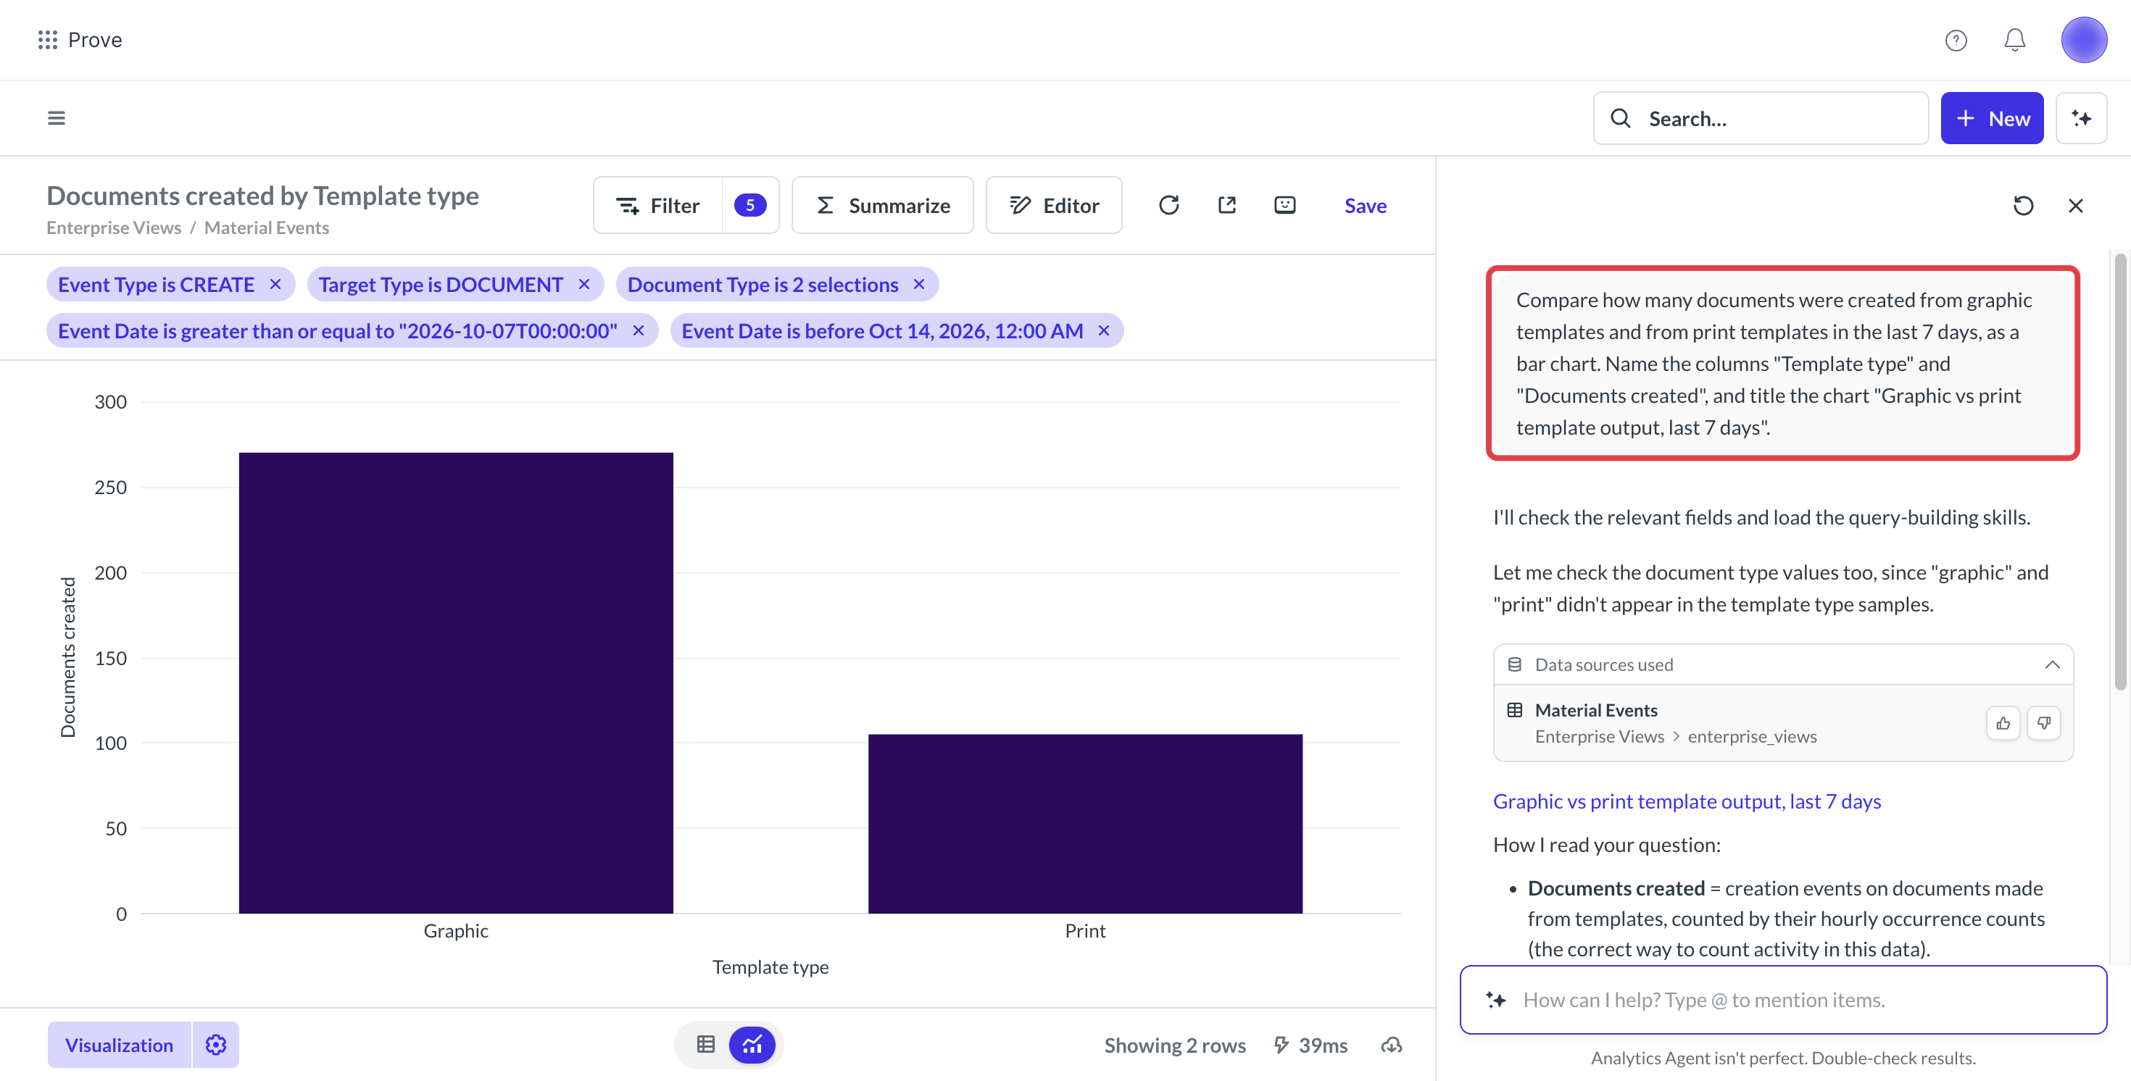Screen dimensions: 2131x1081
Task: Click the share/export arrow icon
Action: (1226, 205)
